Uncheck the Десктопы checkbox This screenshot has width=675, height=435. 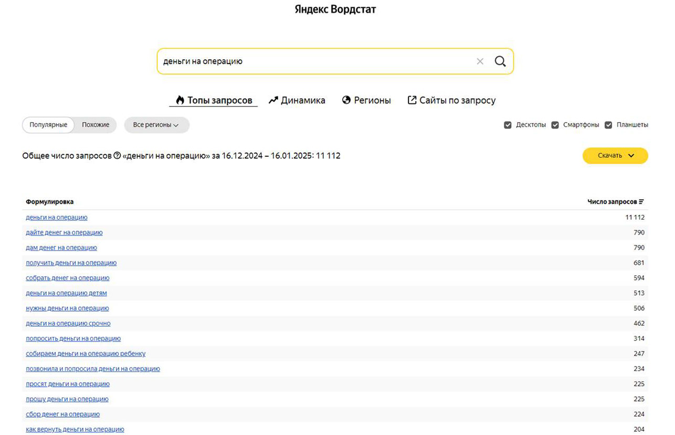click(x=508, y=125)
